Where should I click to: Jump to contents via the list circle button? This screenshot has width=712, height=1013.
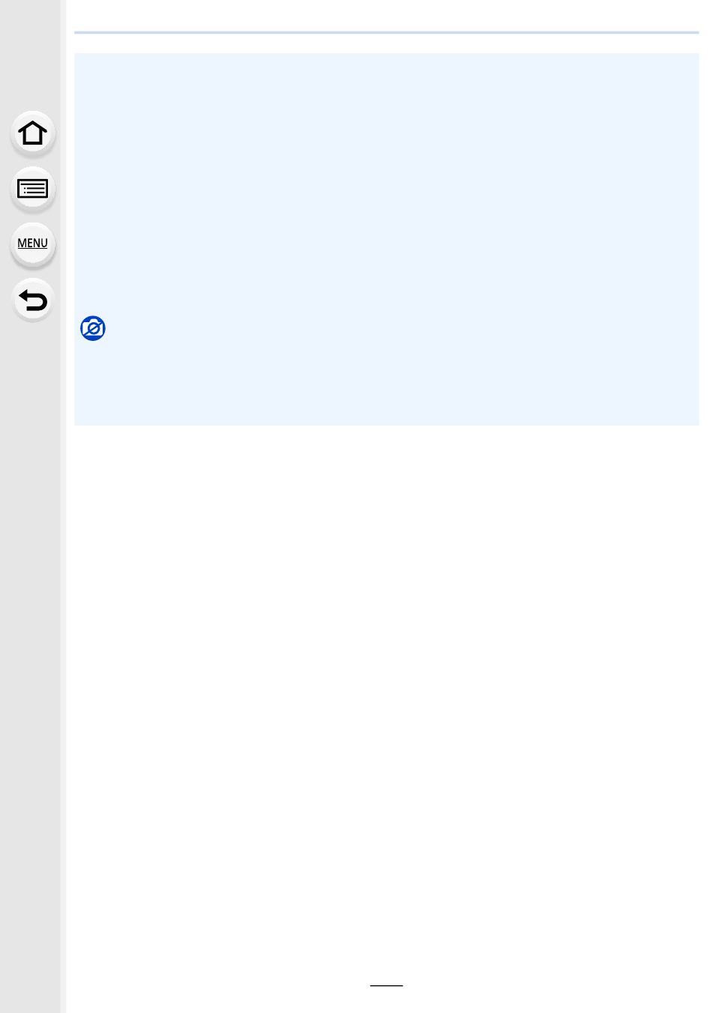click(32, 189)
